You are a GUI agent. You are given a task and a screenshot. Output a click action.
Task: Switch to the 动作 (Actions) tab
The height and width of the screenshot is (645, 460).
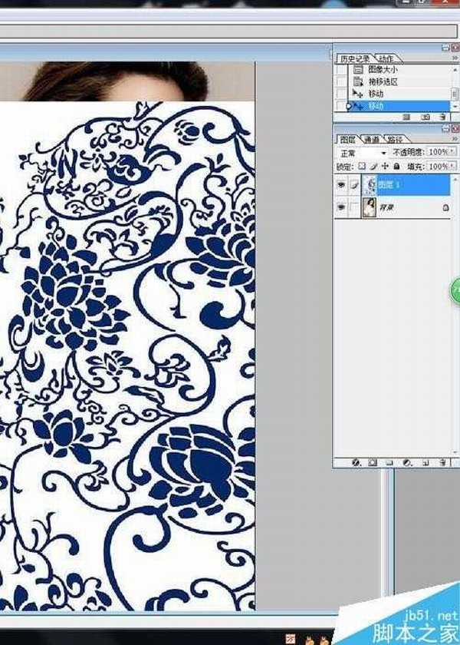[x=386, y=58]
